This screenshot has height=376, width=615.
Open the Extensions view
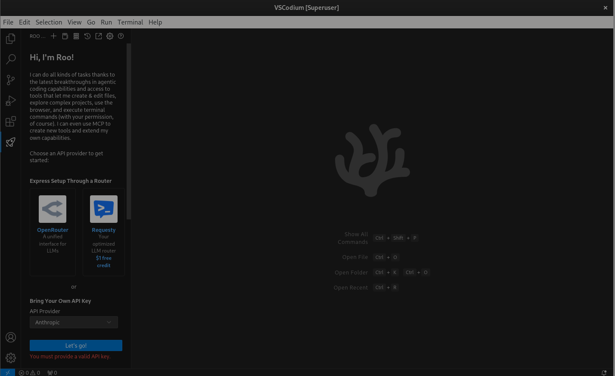(x=11, y=122)
